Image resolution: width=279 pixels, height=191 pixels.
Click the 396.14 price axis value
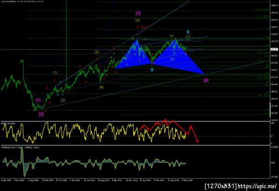[x=275, y=99]
